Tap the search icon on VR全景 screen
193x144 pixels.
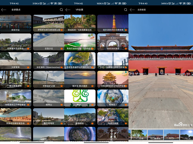[x=126, y=10]
